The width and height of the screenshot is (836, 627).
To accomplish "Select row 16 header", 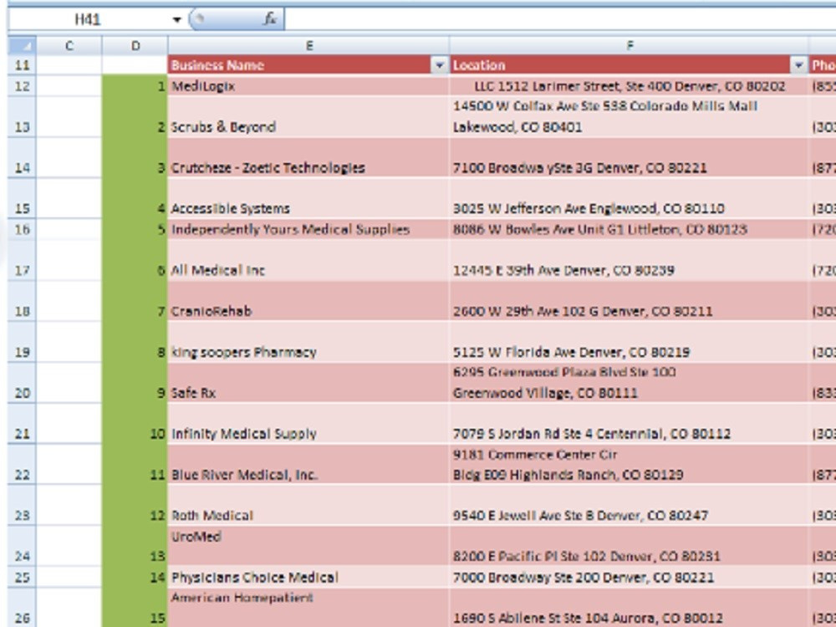I will (22, 229).
